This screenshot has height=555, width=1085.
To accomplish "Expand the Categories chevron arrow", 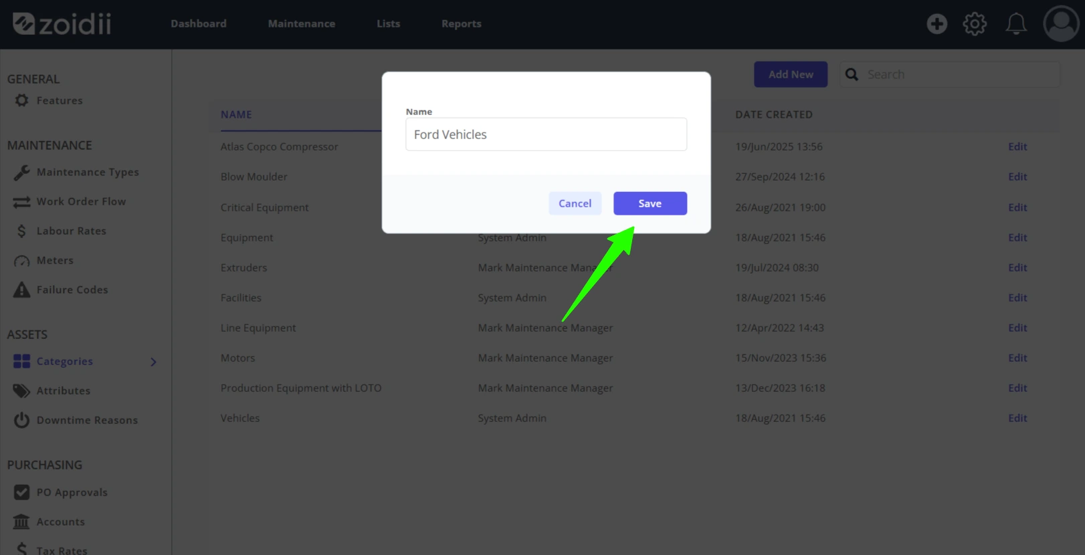I will pyautogui.click(x=154, y=362).
